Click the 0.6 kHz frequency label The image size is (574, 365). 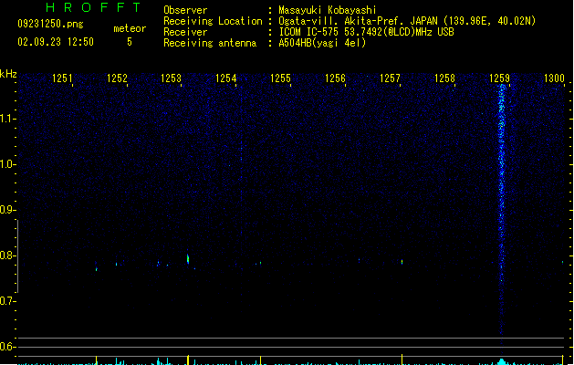7,347
